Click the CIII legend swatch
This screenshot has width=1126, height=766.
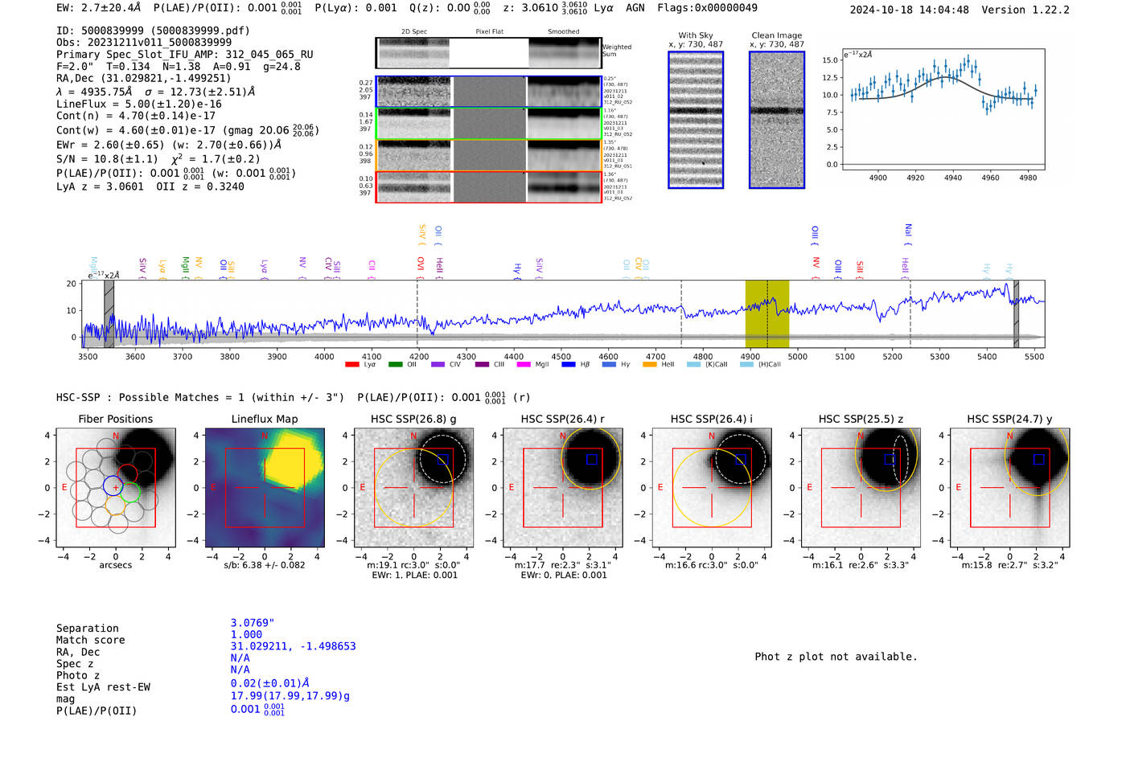click(481, 365)
